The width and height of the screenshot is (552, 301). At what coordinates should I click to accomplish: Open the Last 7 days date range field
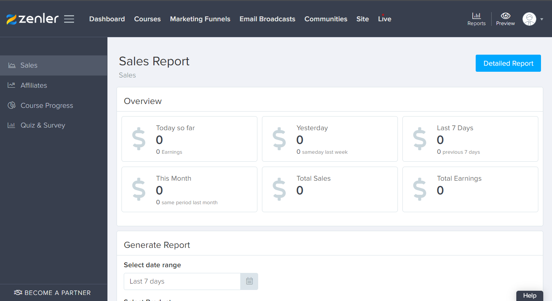182,281
